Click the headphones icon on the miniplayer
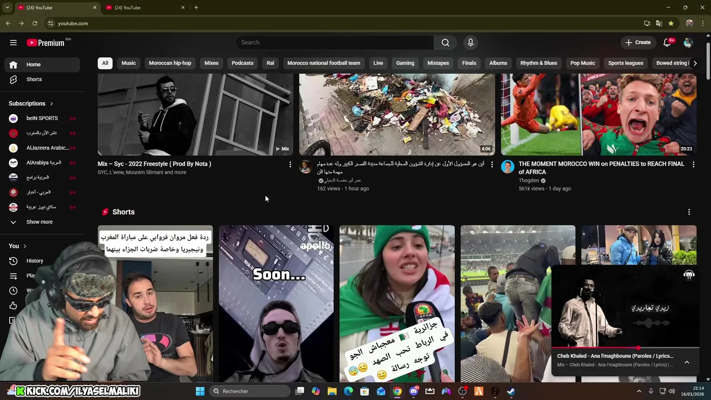Viewport: 711px width, 400px height. (689, 274)
